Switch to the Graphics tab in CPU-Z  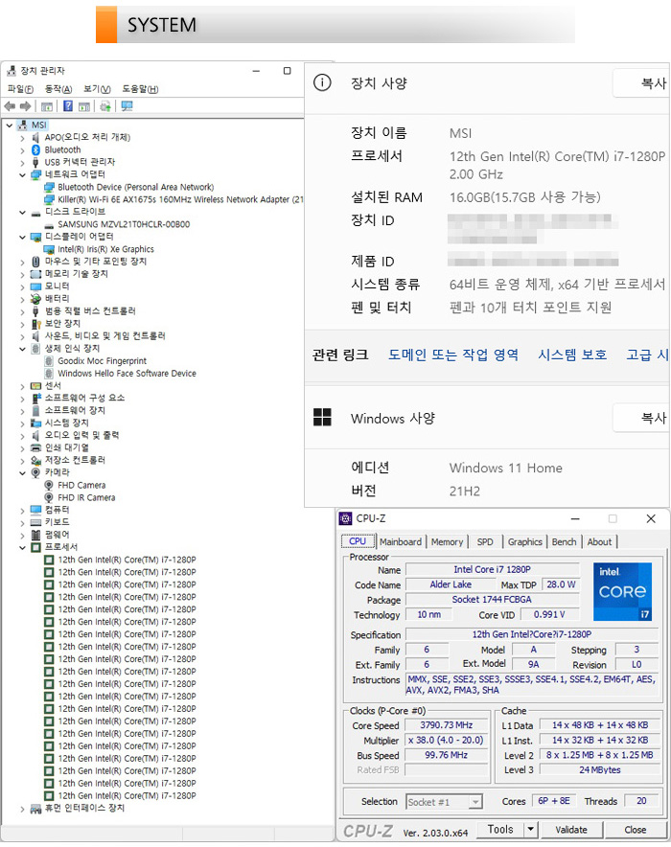coord(524,541)
